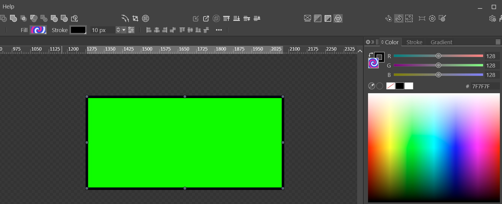Screen dimensions: 502x204
Task: Switch to the Gradient tab
Action: click(x=441, y=42)
